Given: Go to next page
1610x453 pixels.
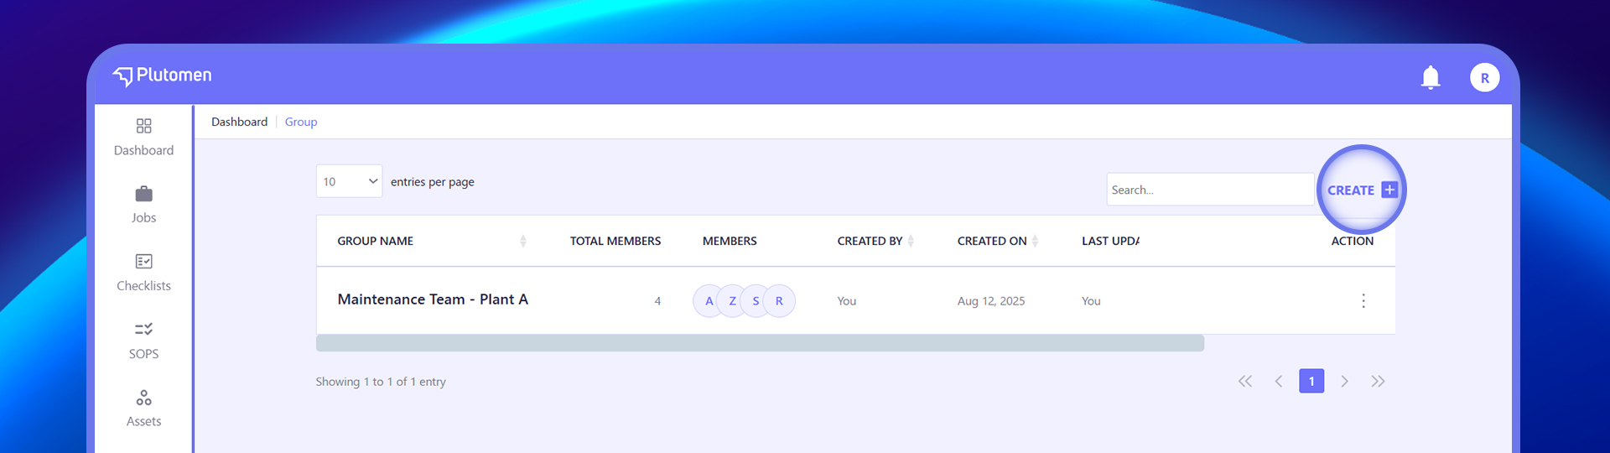Looking at the screenshot, I should click(x=1344, y=382).
